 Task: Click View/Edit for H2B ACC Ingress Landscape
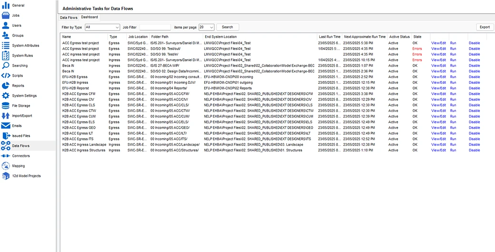(x=438, y=145)
